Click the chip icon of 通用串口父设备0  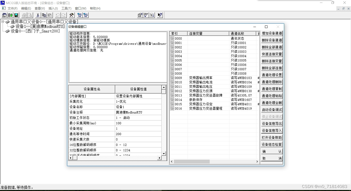pyautogui.click(x=7, y=22)
